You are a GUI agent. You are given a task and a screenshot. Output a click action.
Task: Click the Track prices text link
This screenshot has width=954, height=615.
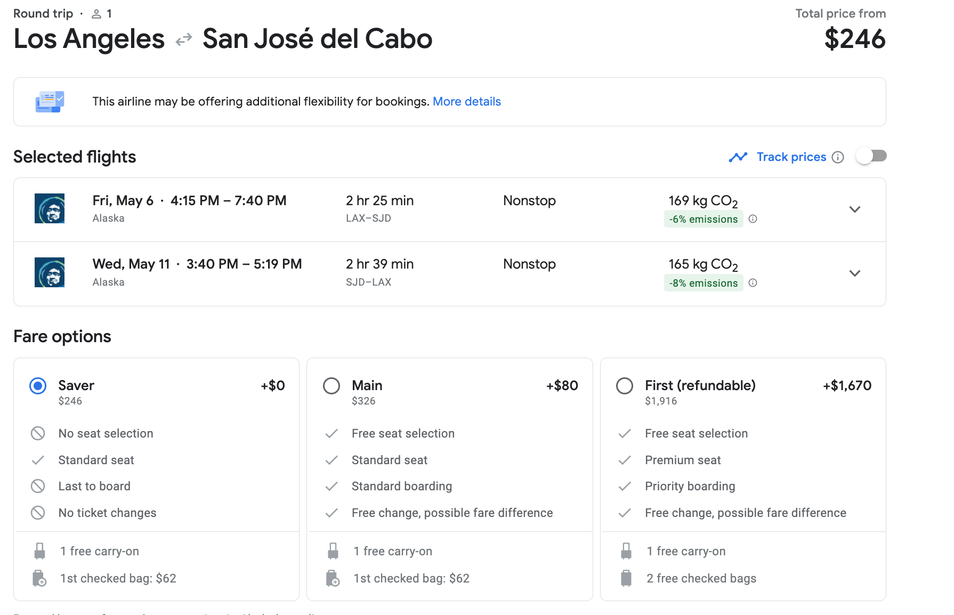click(791, 157)
